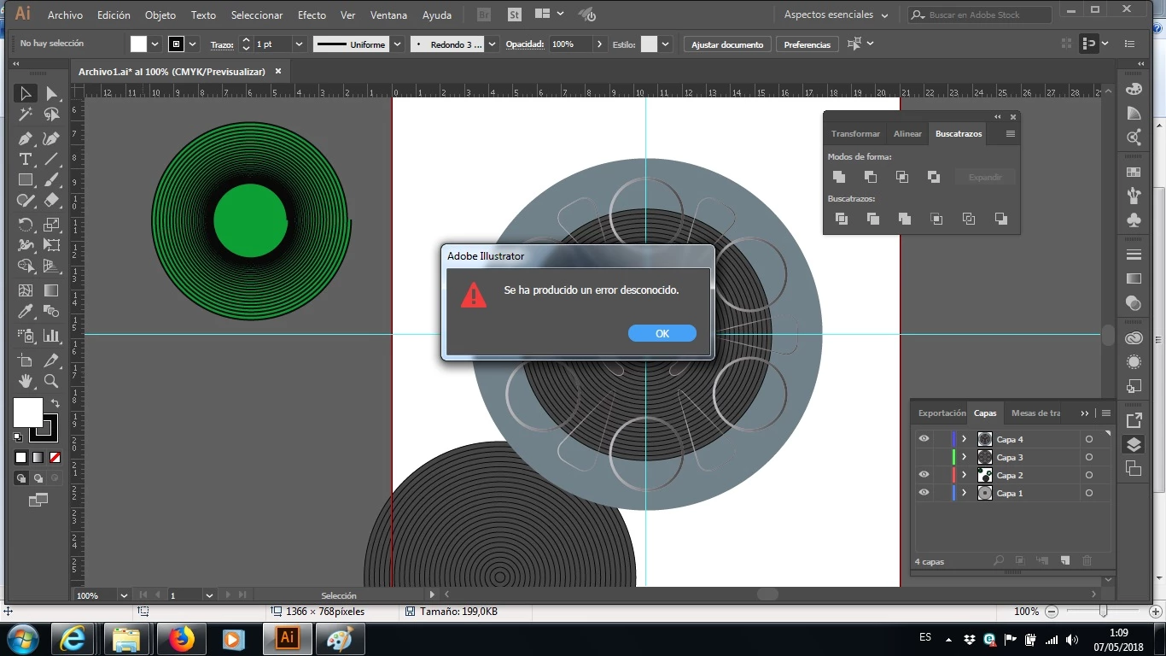
Task: Select the Column Graph tool
Action: [x=52, y=336]
